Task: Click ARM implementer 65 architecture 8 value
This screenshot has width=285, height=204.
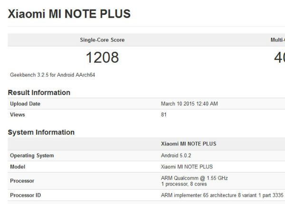Action: [x=222, y=195]
